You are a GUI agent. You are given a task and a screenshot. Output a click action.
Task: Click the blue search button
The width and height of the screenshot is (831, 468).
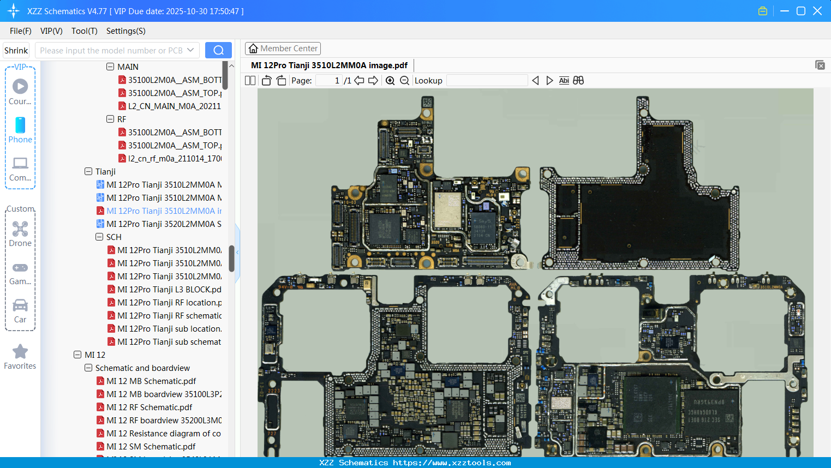tap(218, 50)
